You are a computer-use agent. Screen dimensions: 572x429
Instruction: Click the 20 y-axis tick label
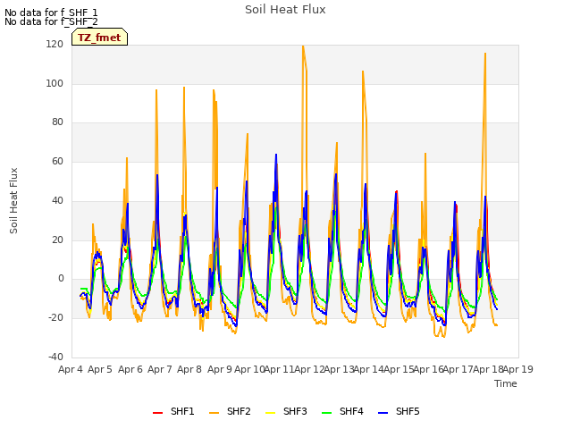click(x=57, y=240)
